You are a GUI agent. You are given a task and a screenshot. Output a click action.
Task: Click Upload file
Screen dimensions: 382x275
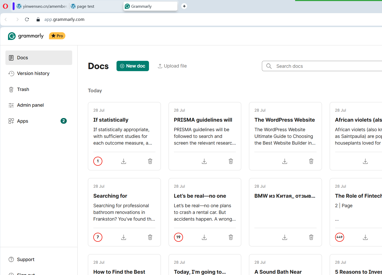click(172, 66)
